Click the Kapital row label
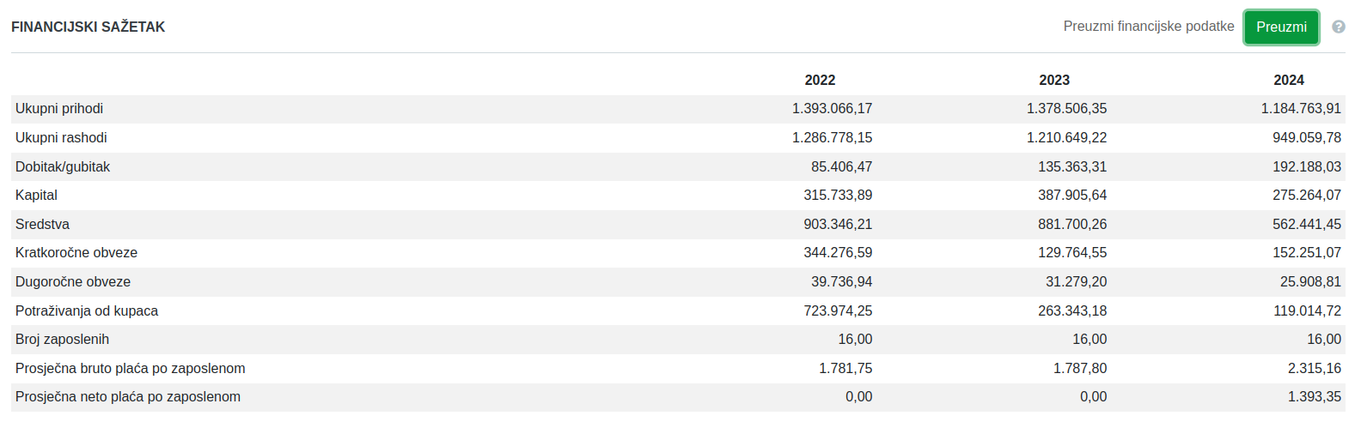 click(36, 196)
